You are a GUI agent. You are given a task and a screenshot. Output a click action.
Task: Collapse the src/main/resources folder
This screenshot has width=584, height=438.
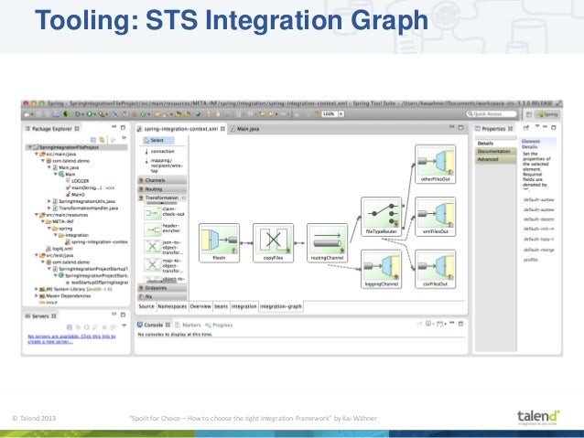pos(37,215)
